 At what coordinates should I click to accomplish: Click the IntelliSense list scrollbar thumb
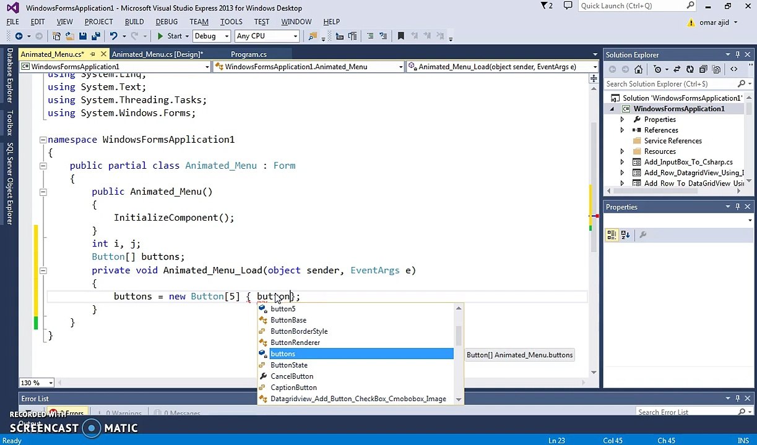click(459, 337)
